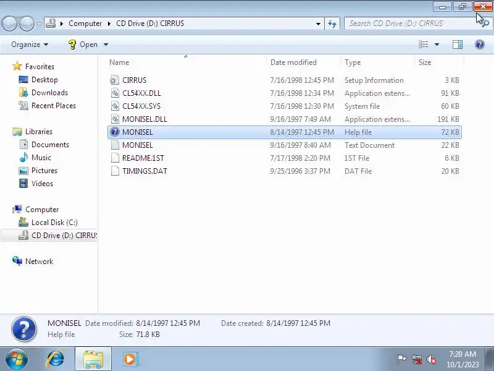
Task: Click the Action Center flag tray icon
Action: click(x=401, y=359)
